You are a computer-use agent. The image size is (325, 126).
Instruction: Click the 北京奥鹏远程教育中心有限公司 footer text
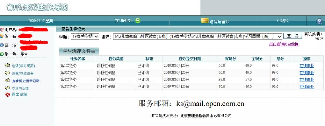click(x=206, y=116)
